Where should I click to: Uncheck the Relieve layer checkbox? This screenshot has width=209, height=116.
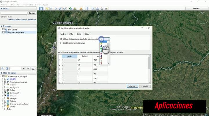click(5, 109)
